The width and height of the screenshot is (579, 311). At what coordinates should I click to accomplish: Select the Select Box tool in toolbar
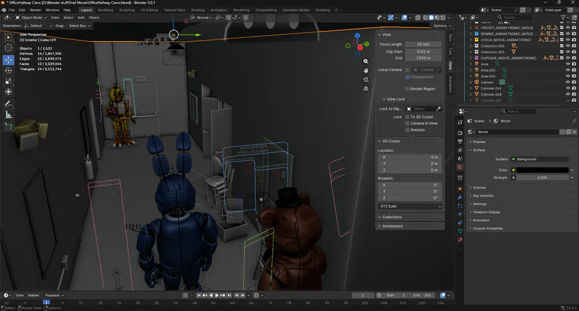[x=8, y=37]
